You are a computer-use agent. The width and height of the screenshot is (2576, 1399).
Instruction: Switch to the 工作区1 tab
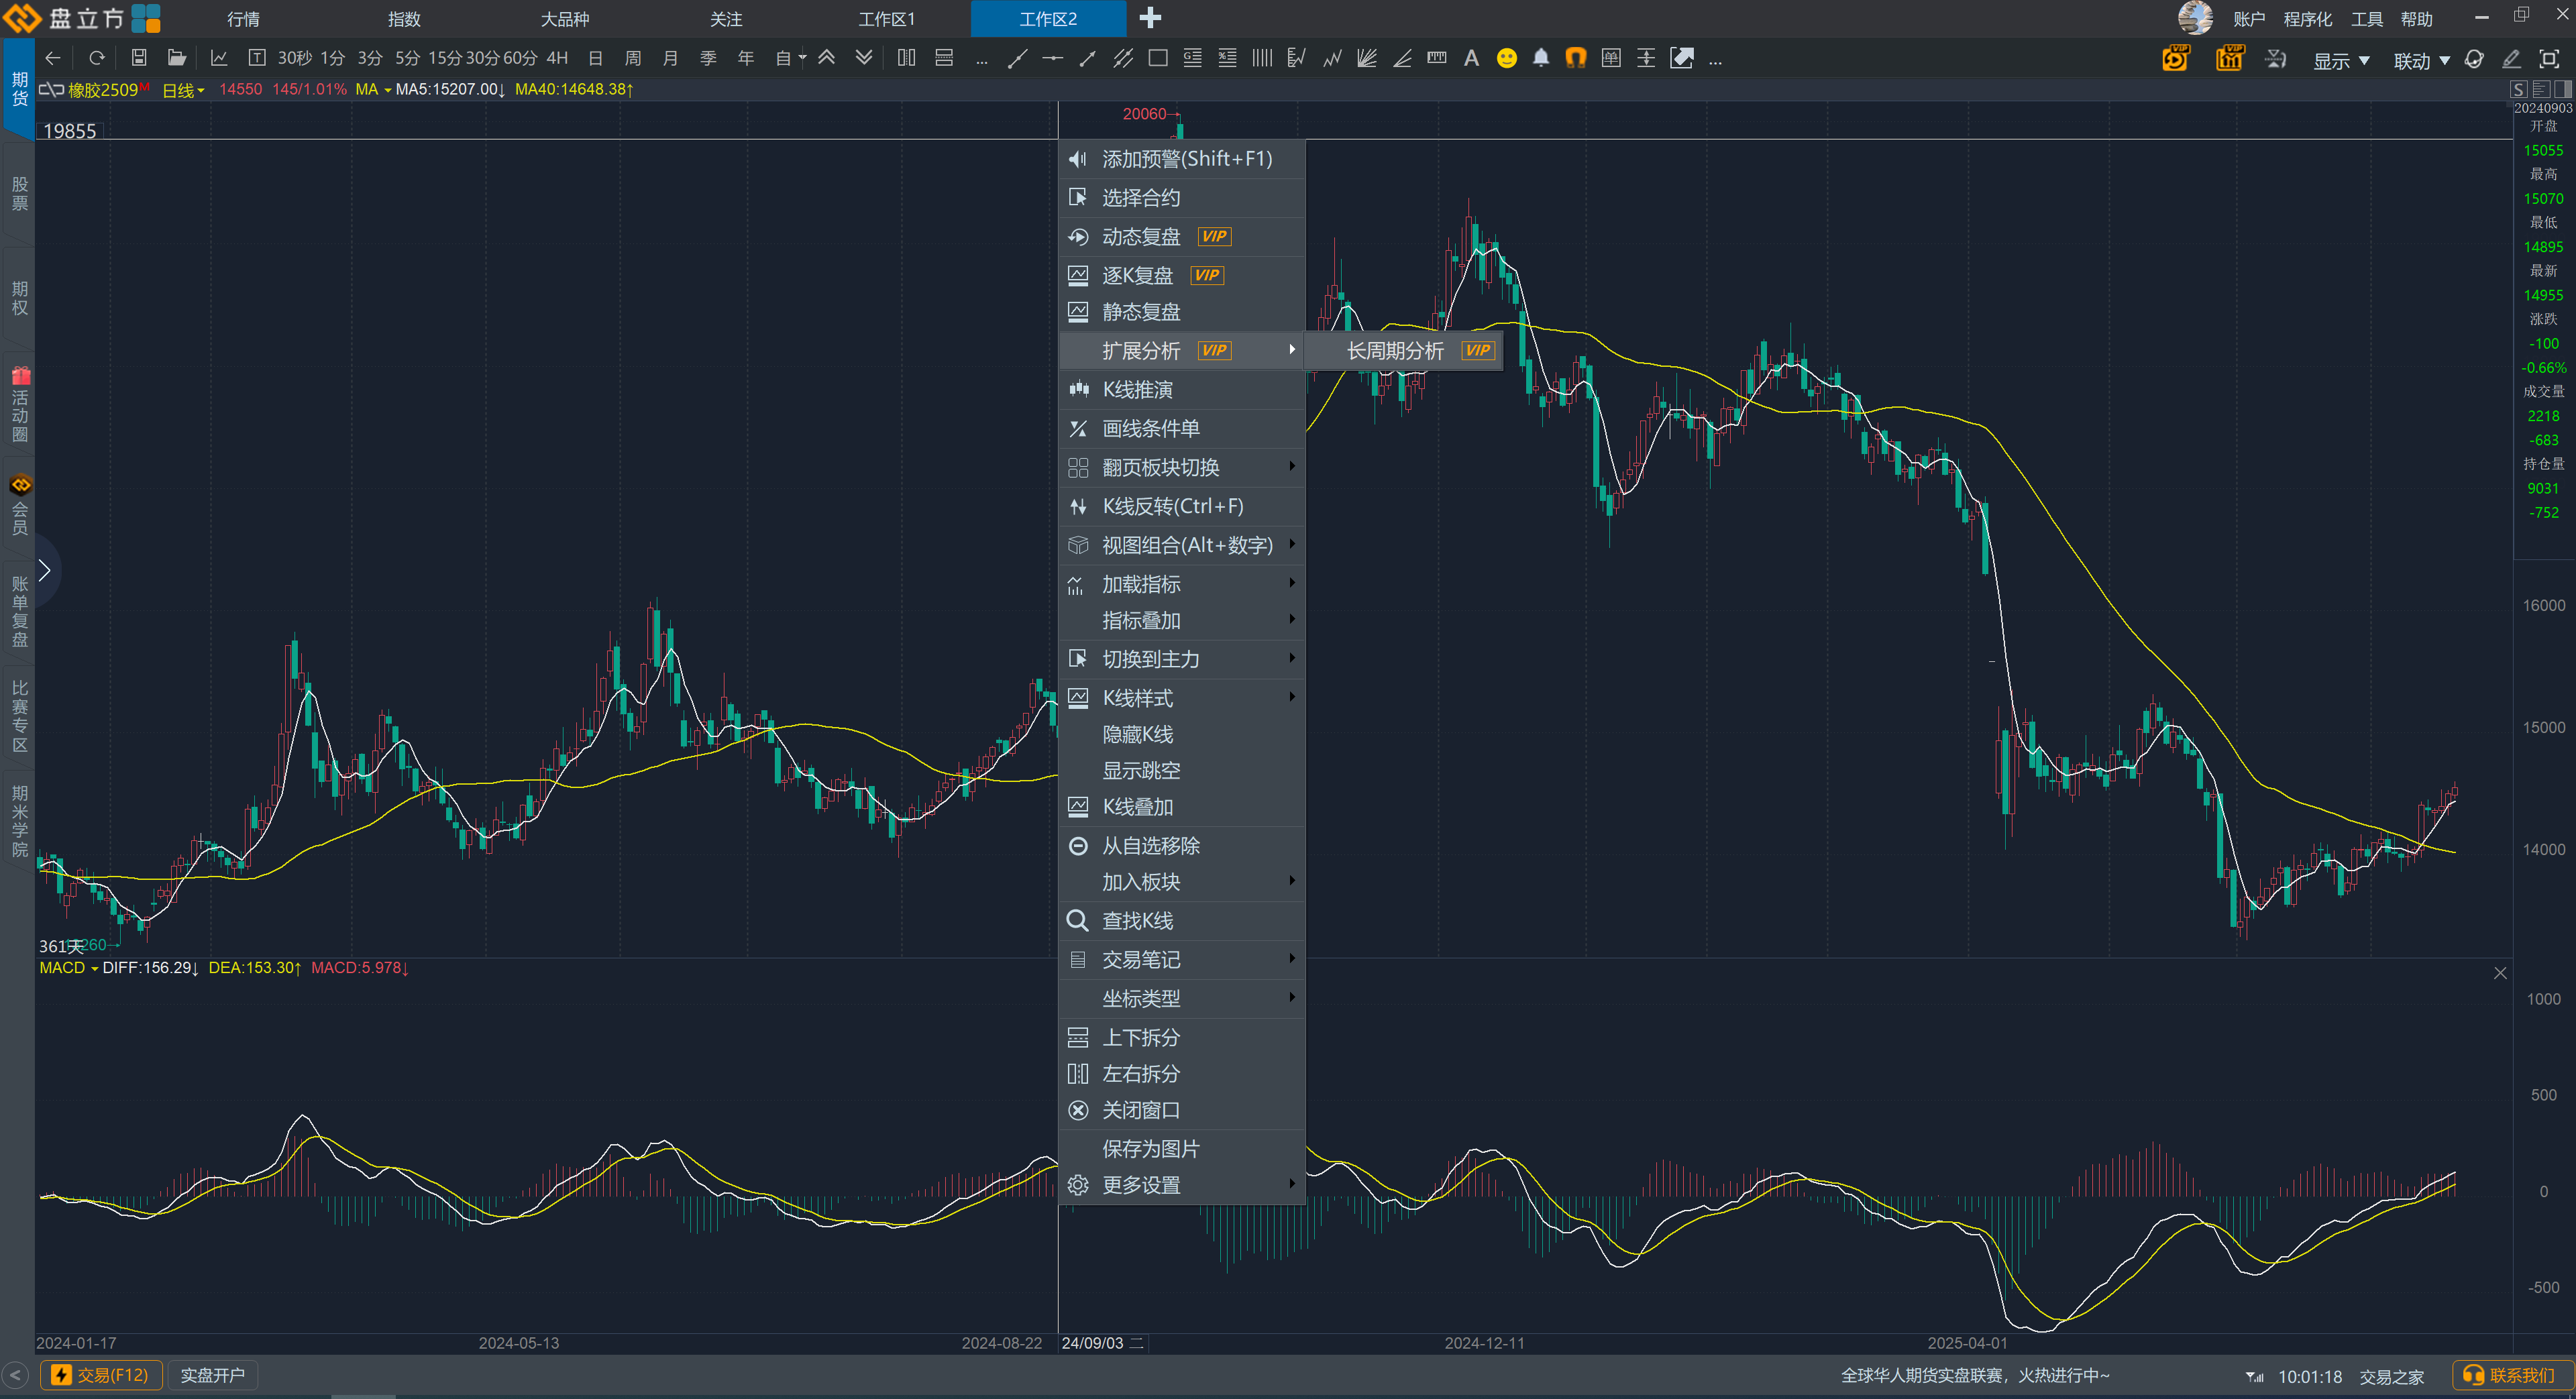point(887,19)
